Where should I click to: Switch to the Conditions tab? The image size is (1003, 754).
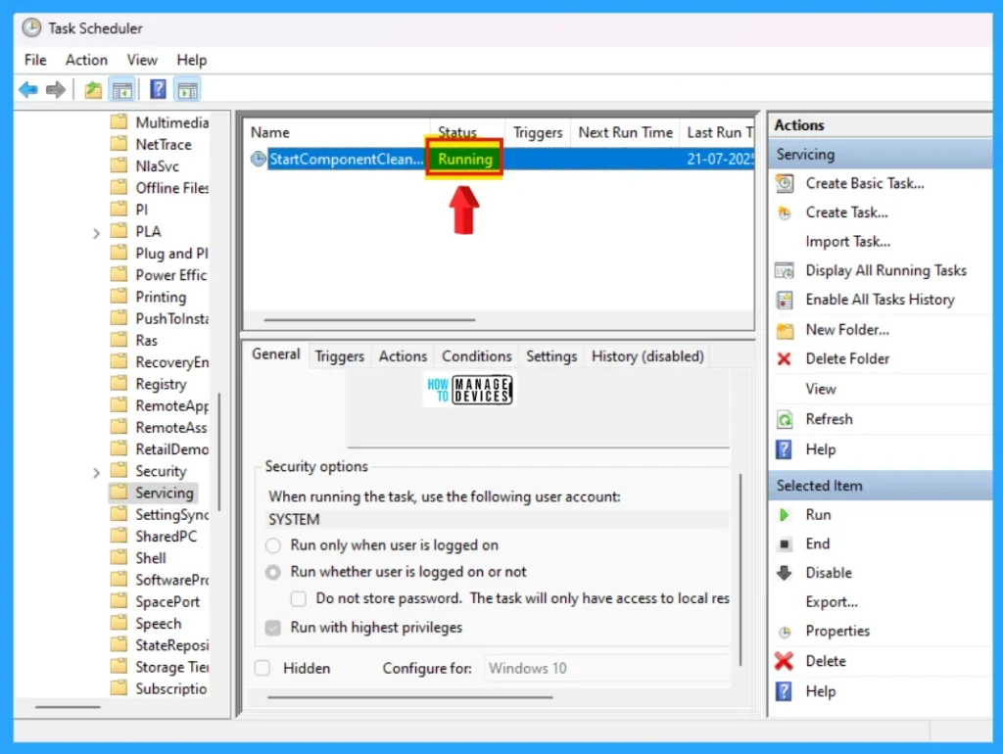[x=477, y=356]
